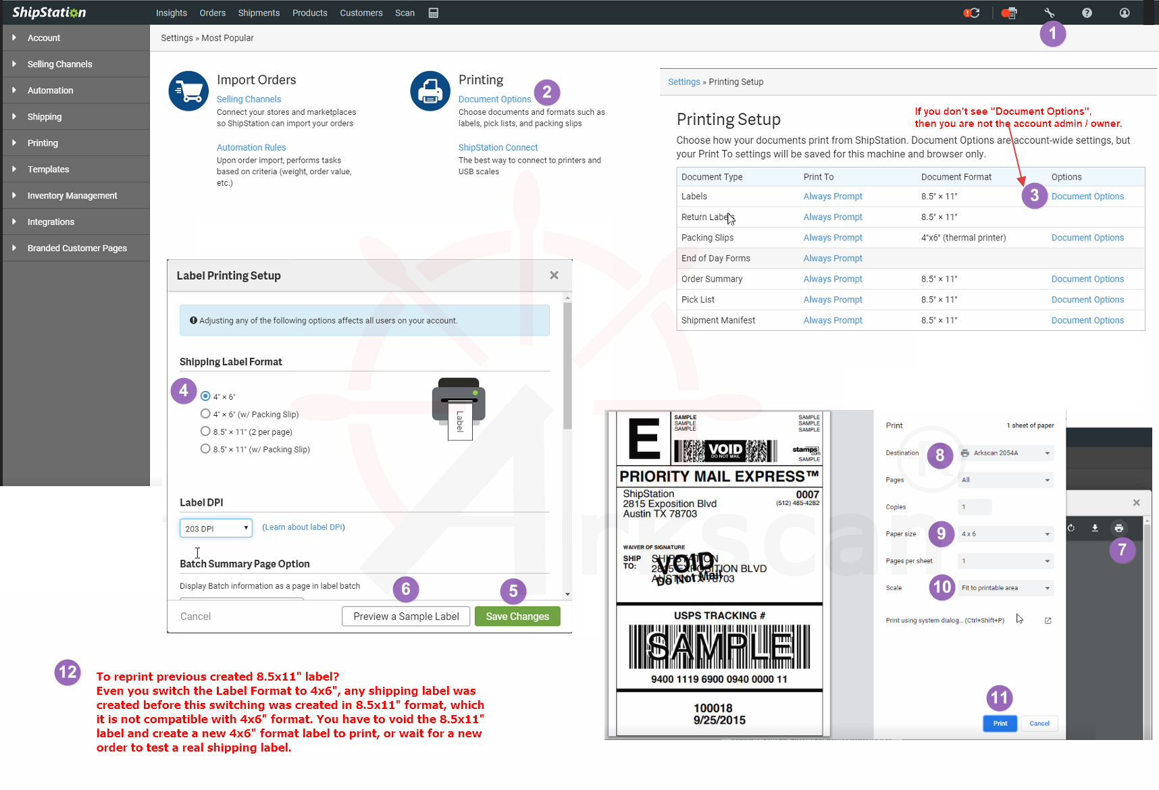Expand the Printing sidebar section
The width and height of the screenshot is (1159, 790).
[76, 143]
